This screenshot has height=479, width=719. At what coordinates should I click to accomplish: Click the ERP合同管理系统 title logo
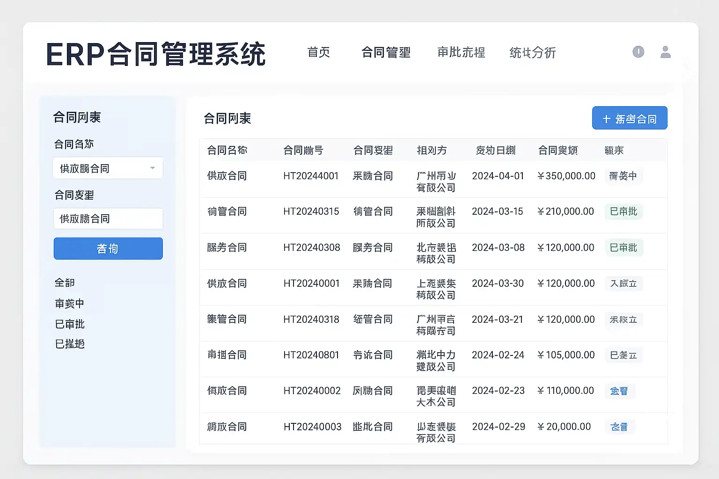point(156,54)
